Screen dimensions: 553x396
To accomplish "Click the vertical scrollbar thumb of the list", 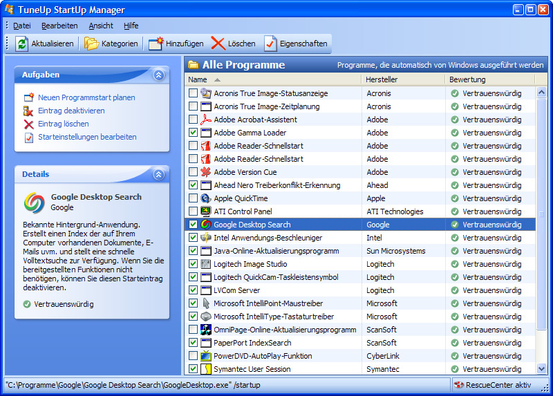I will pos(541,214).
